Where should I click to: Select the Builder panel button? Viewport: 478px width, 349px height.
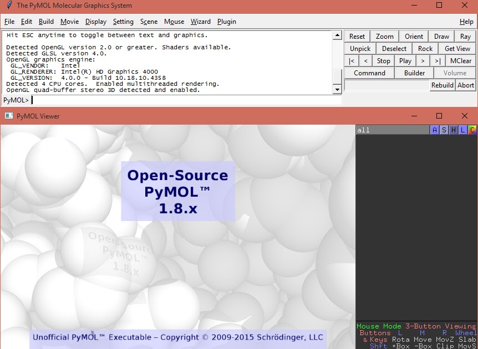pyautogui.click(x=414, y=73)
